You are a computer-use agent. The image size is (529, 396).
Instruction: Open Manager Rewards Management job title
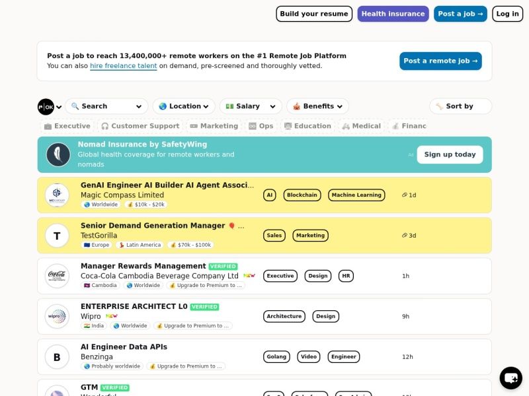tap(143, 266)
